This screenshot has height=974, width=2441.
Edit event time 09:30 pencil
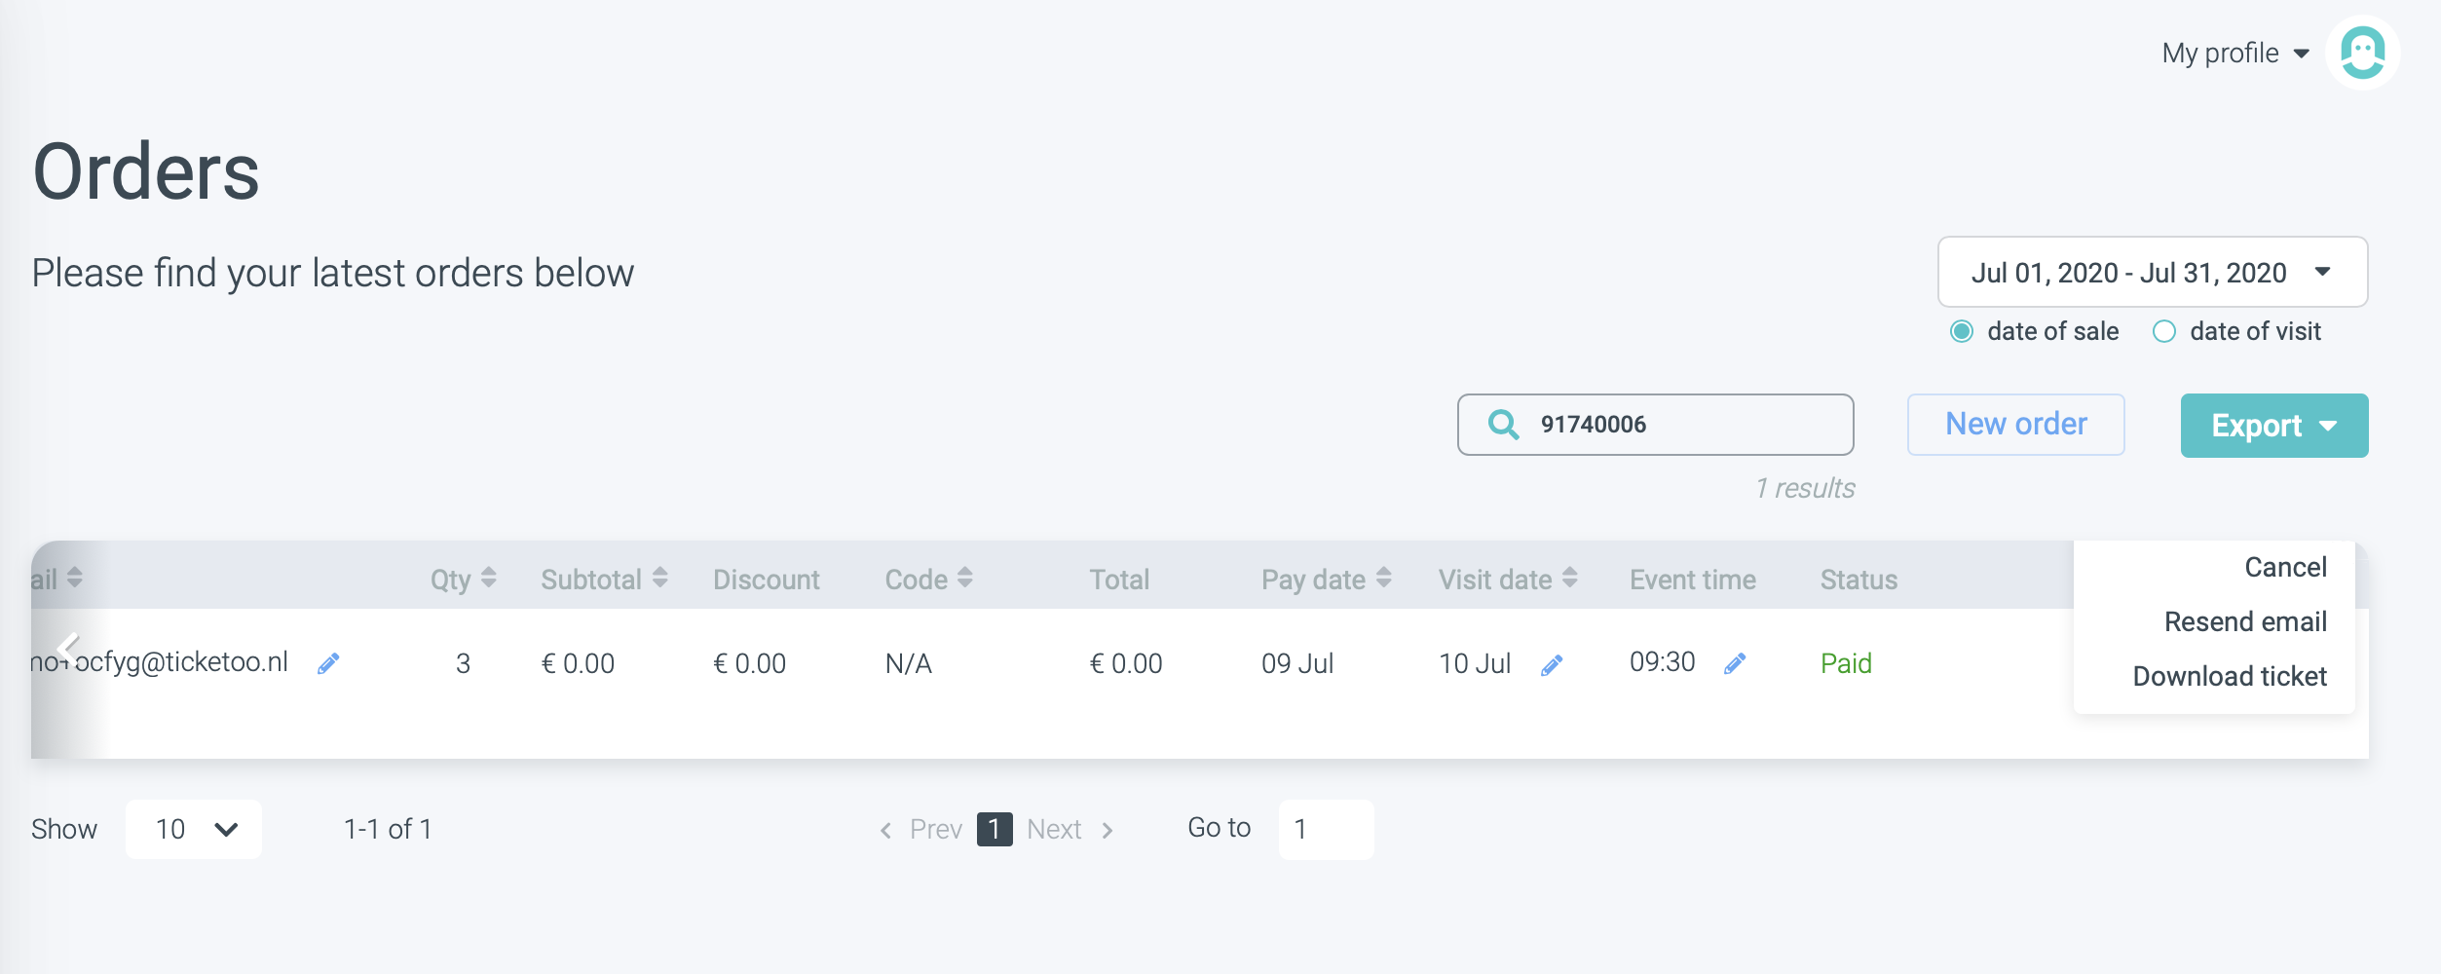coord(1735,664)
